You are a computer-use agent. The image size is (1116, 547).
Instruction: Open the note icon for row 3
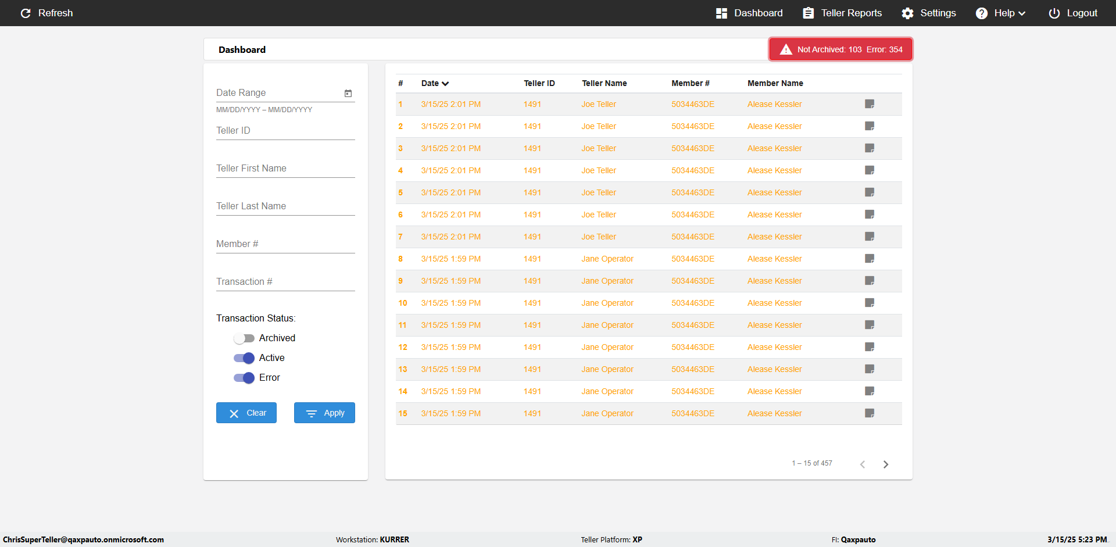870,148
